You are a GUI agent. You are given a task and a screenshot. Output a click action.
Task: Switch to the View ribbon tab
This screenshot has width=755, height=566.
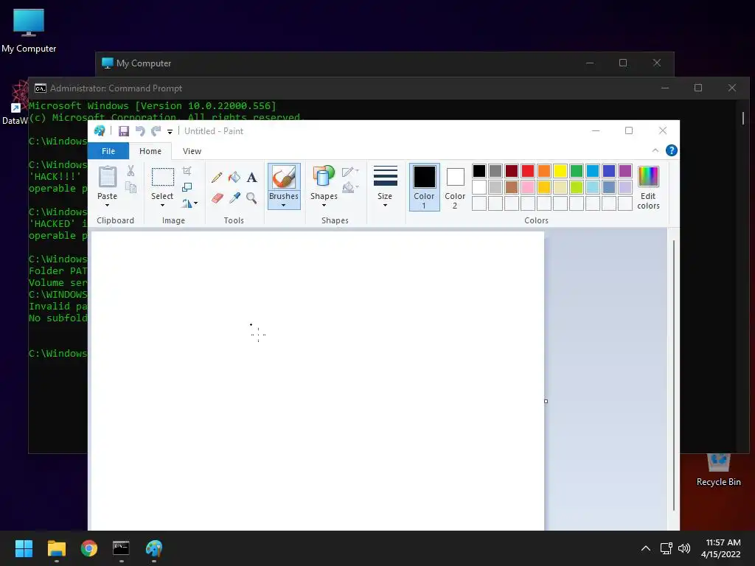point(192,151)
